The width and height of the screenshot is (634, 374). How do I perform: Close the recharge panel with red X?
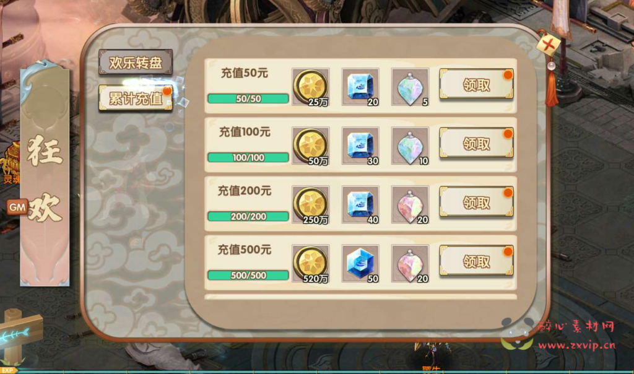(549, 44)
